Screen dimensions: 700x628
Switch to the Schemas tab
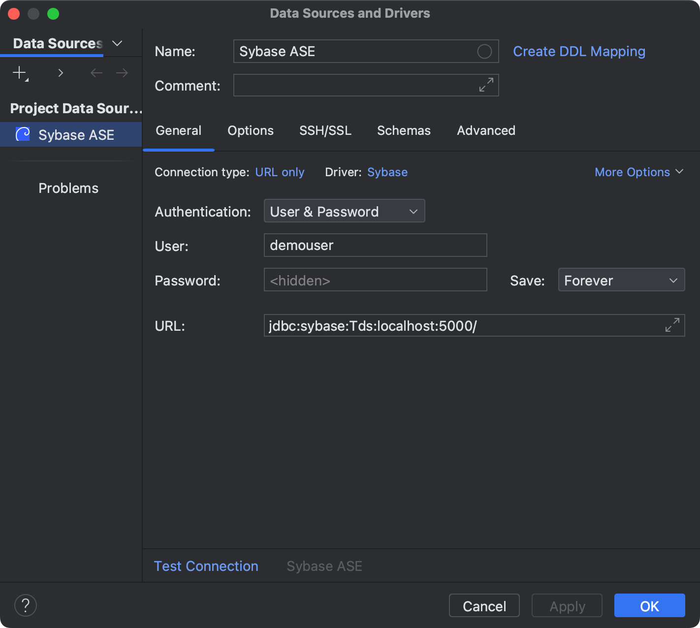[404, 130]
